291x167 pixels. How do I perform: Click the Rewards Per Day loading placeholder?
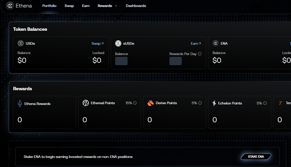pos(175,61)
